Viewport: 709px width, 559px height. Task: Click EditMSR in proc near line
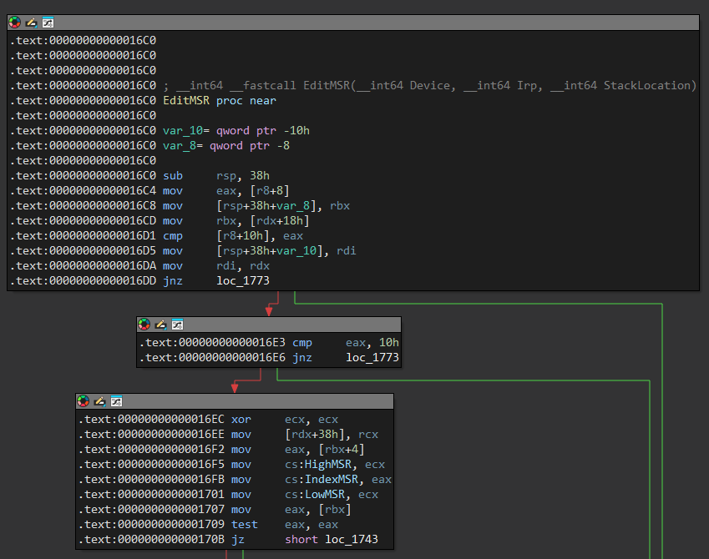tap(186, 101)
